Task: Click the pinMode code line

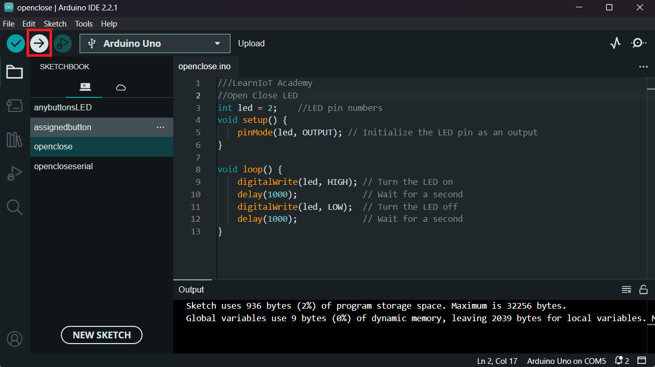Action: 388,132
